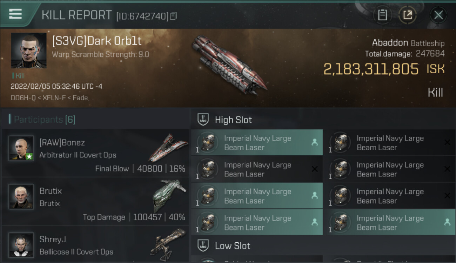The width and height of the screenshot is (456, 263).
Task: Click the clipboard icon in top bar
Action: (382, 15)
